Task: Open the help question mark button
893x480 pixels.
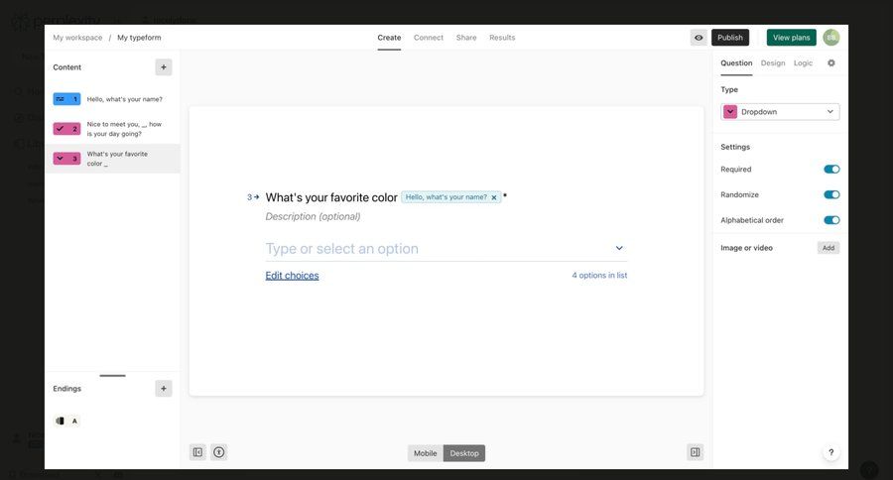Action: [x=830, y=452]
